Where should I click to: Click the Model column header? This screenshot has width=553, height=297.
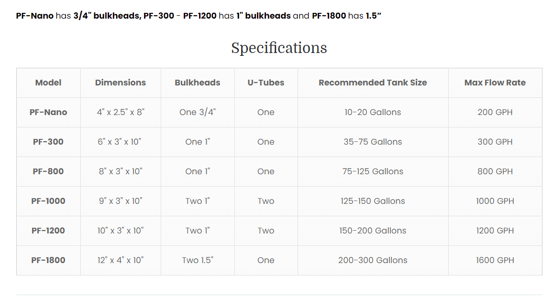click(x=48, y=83)
